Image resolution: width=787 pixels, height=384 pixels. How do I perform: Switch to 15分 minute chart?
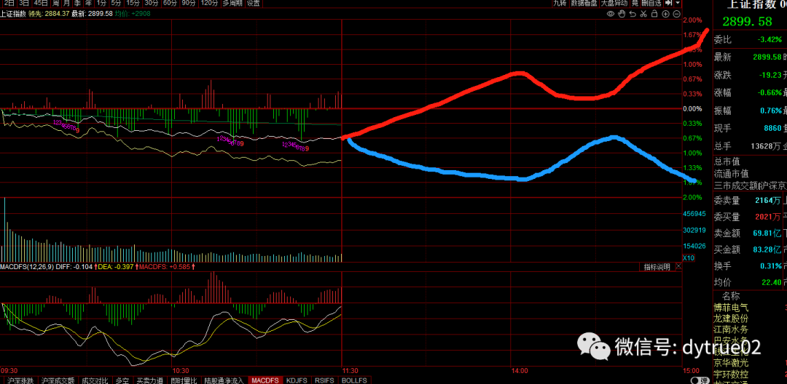tap(133, 3)
